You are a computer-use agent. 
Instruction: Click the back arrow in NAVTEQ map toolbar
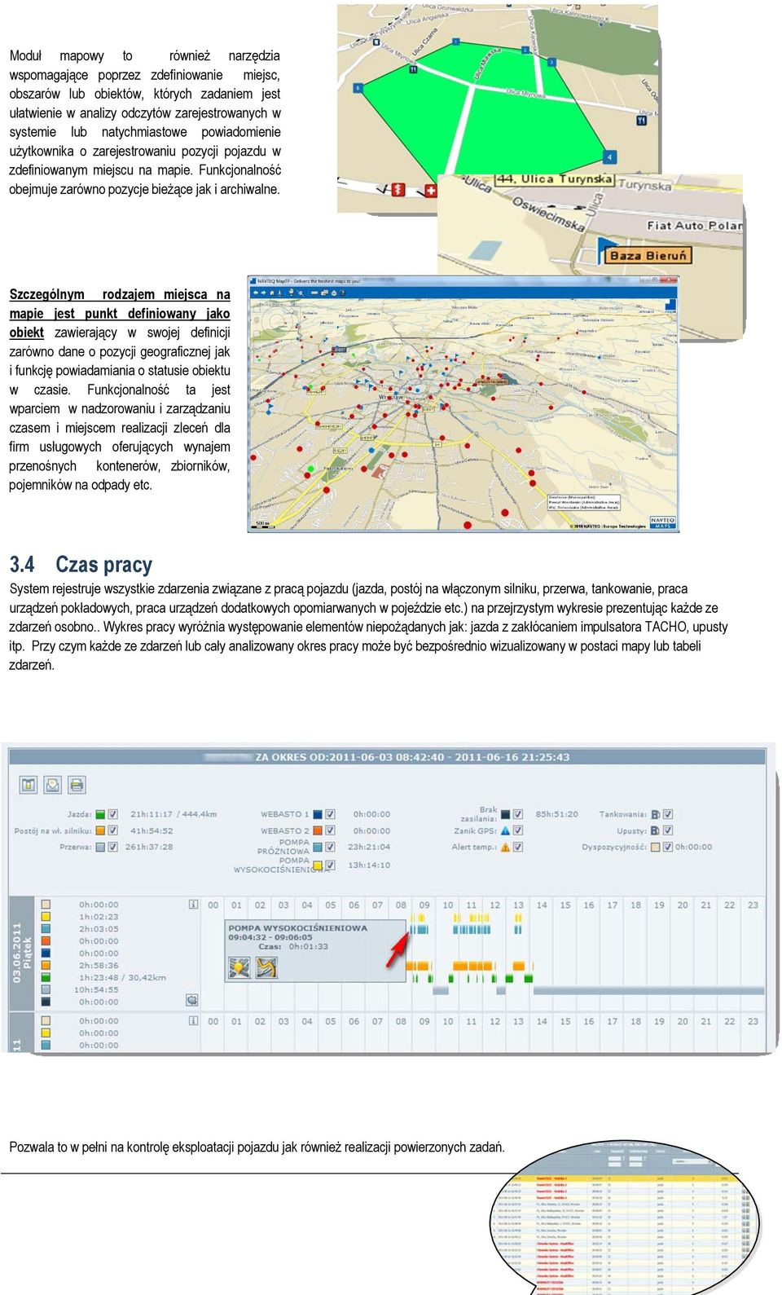254,292
